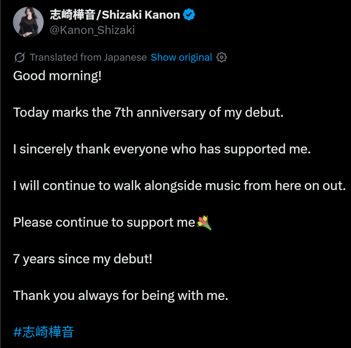Viewport: 351px width, 348px height.
Task: Click 'Thank you always for being with me.'
Action: (x=121, y=295)
